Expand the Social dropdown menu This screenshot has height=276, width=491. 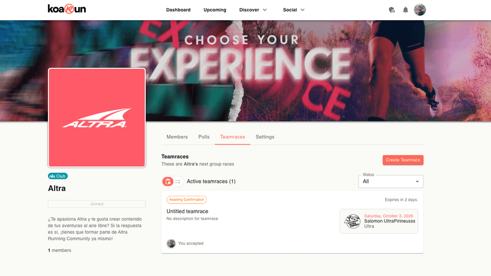294,10
